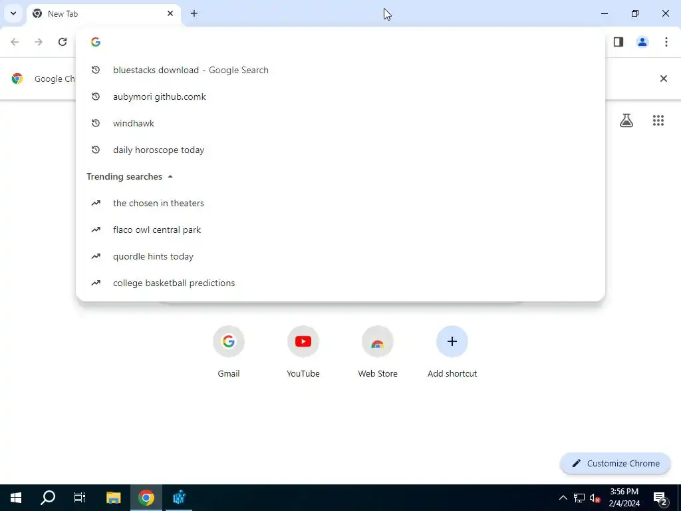Open the Windows Start menu
The height and width of the screenshot is (511, 681).
pyautogui.click(x=16, y=498)
